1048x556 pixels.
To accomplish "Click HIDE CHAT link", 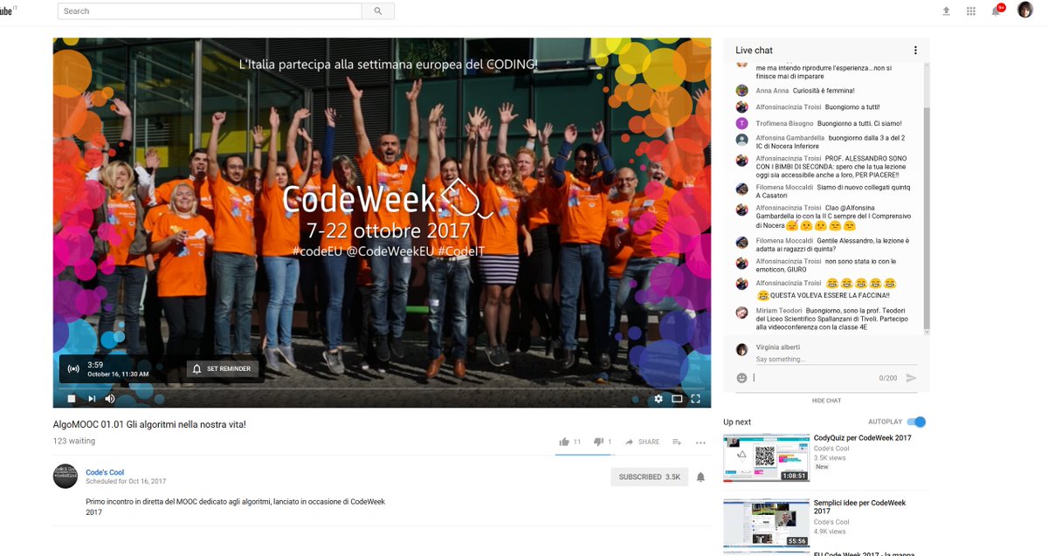I will click(826, 401).
